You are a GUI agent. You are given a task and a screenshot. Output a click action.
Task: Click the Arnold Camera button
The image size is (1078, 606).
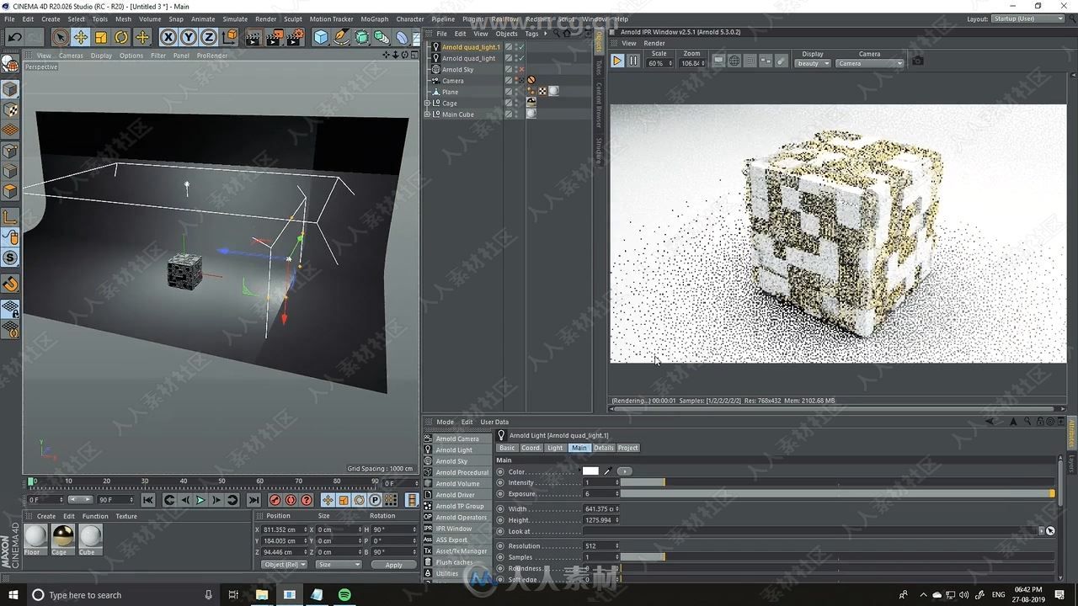(457, 439)
